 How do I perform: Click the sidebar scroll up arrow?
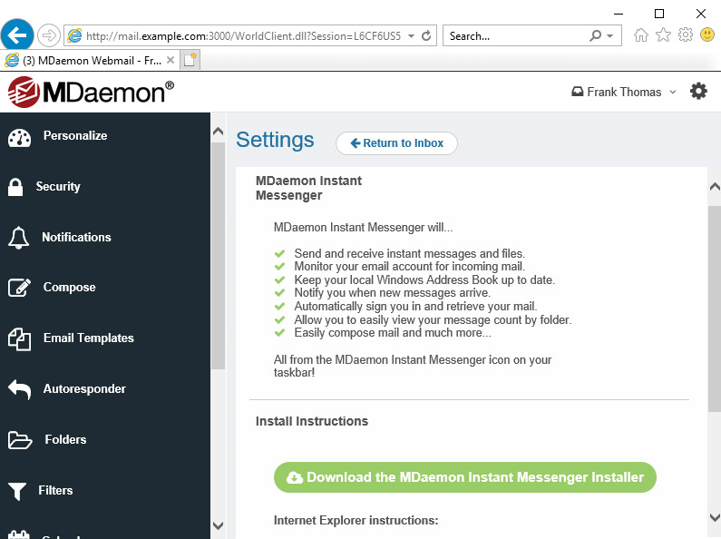coord(219,131)
